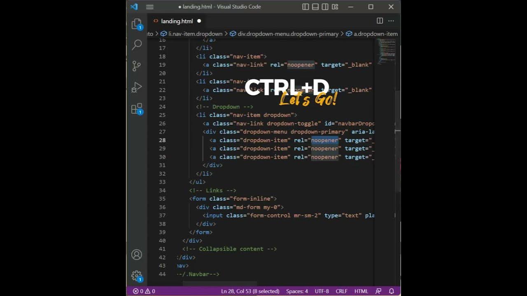
Task: Click line number 17 in gutter
Action: tap(162, 48)
